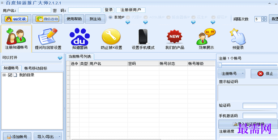Click help bubble under ADSL换IP

145,22
